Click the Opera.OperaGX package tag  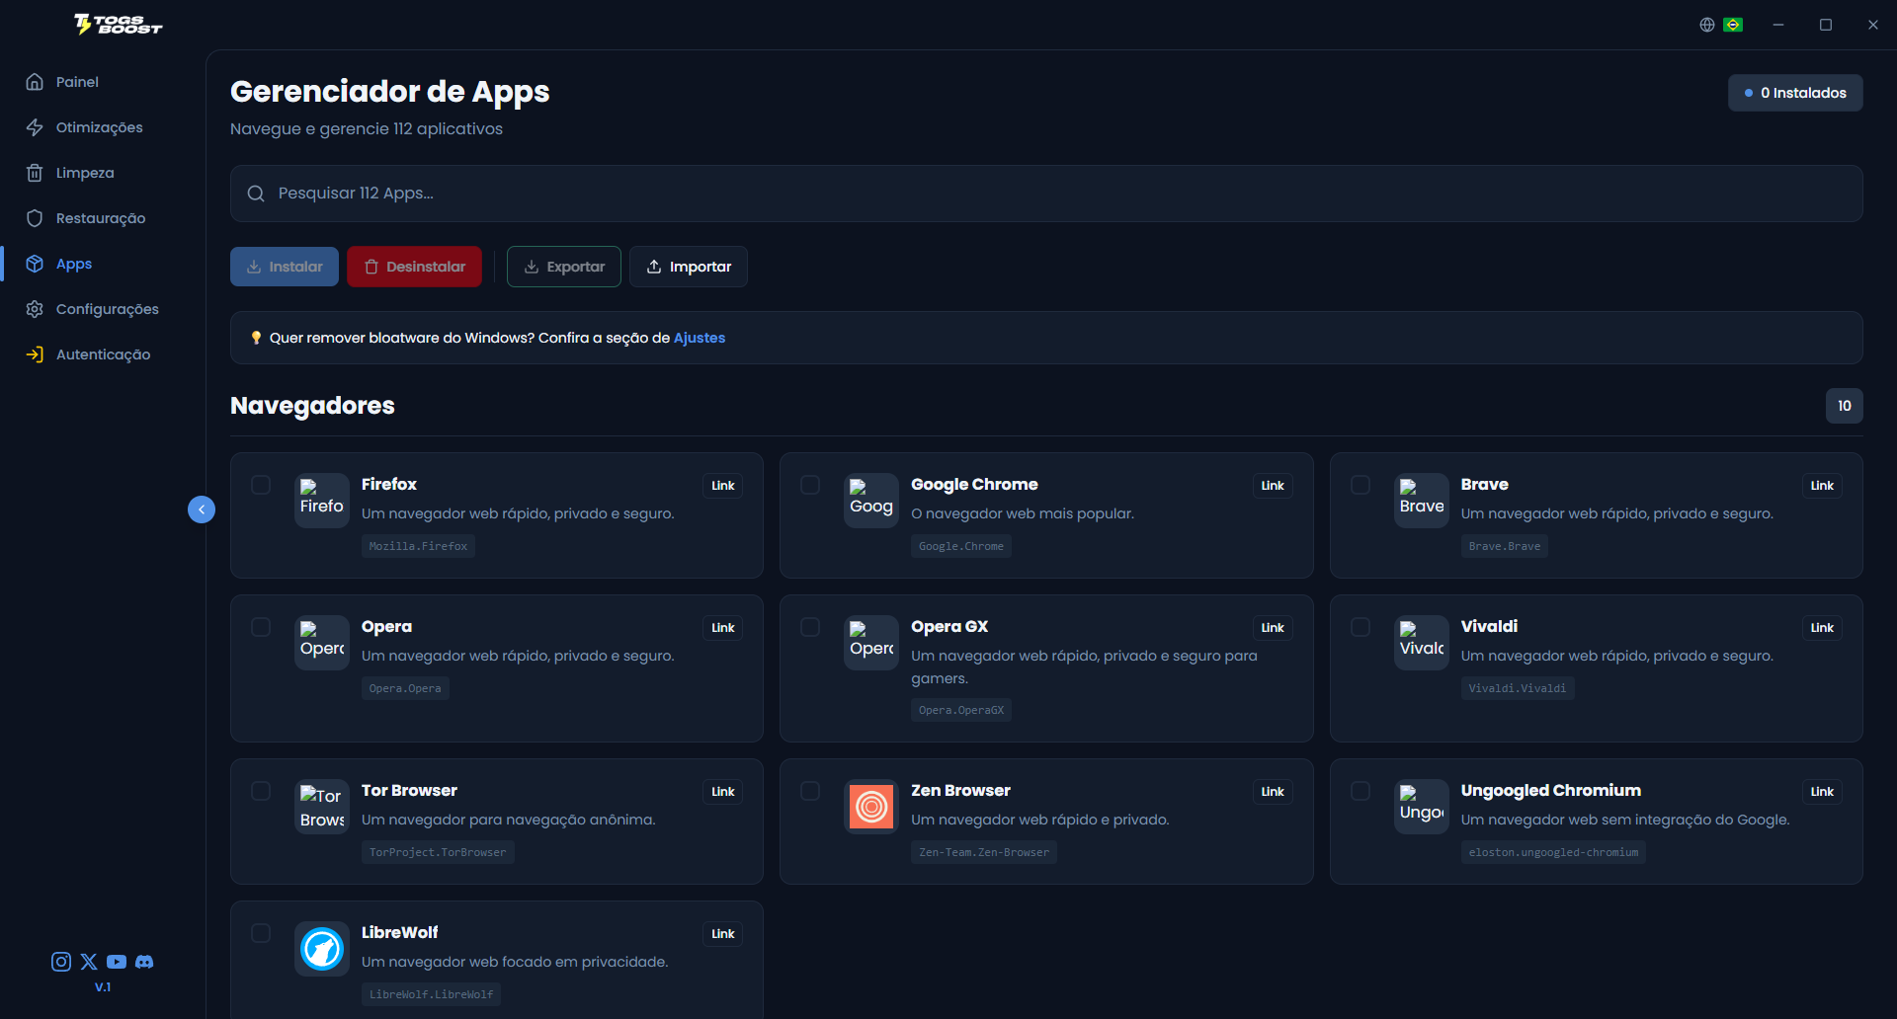point(960,710)
